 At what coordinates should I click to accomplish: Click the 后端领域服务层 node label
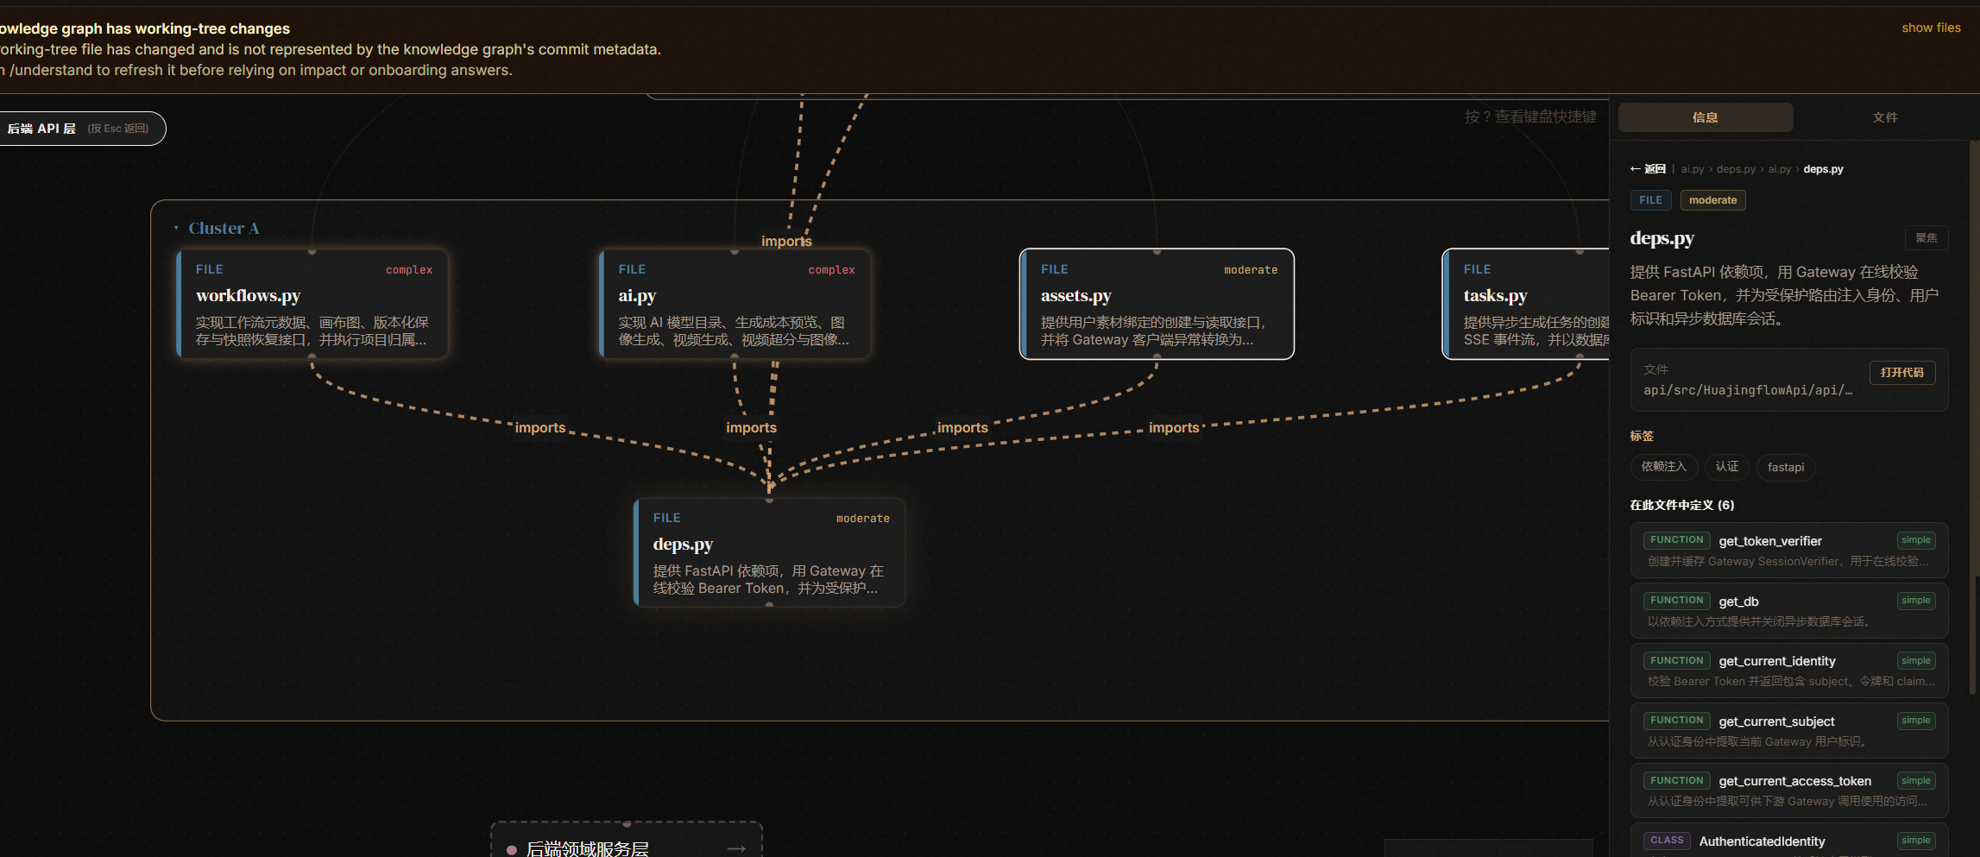588,849
